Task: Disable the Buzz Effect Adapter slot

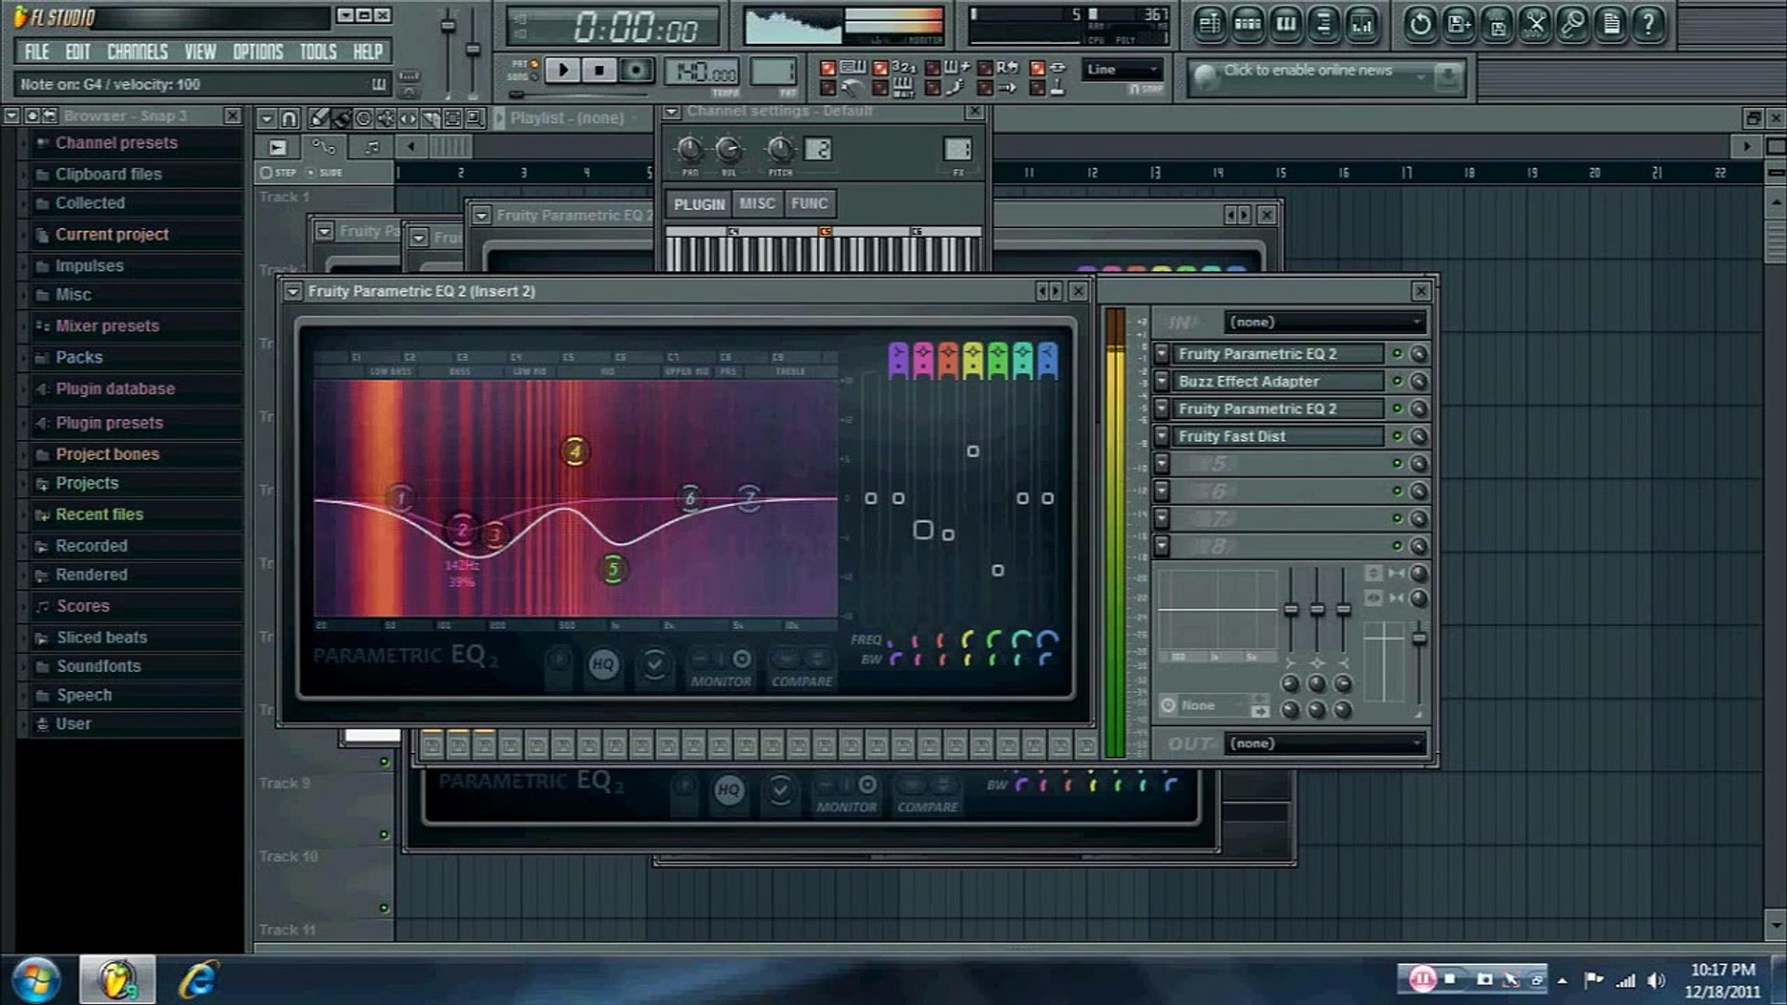Action: point(1396,382)
